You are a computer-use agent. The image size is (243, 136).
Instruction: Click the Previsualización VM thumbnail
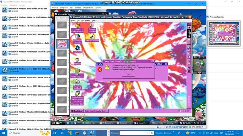(224, 33)
